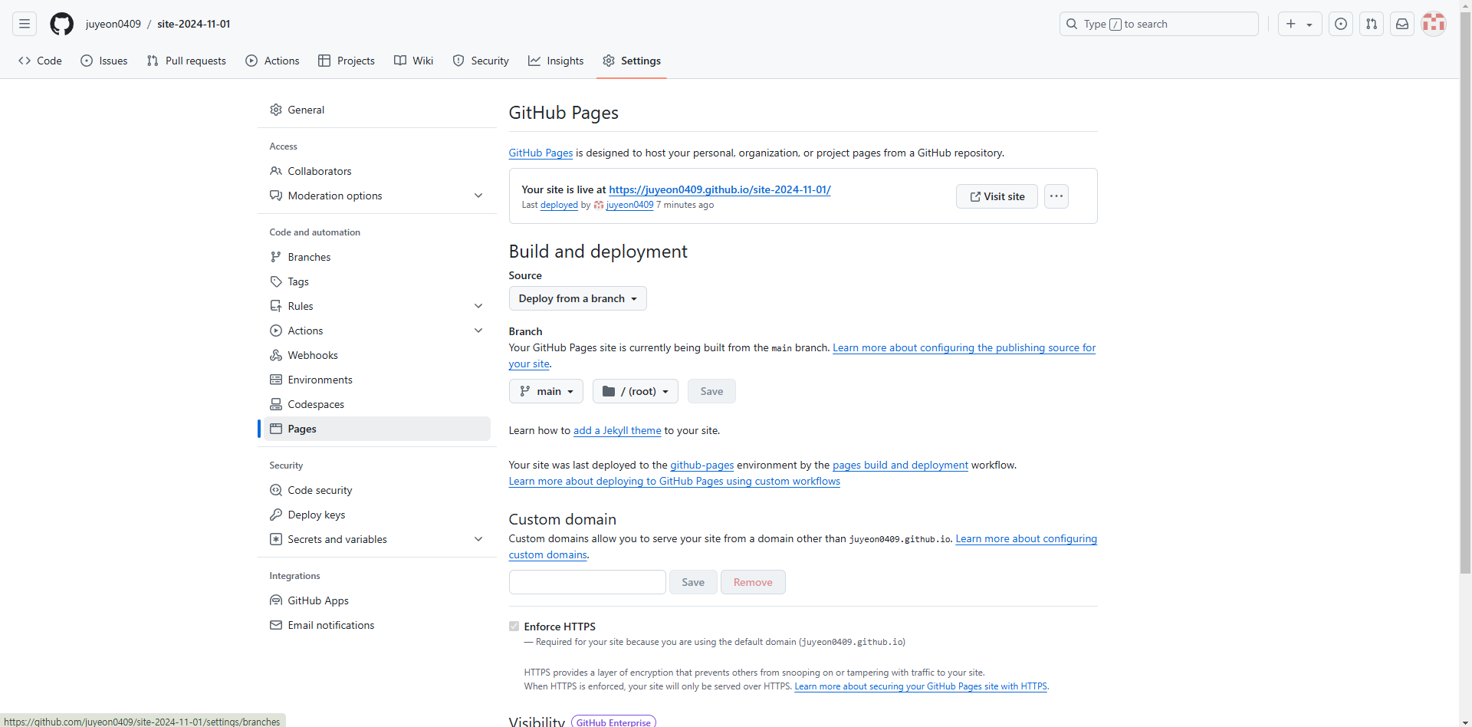Image resolution: width=1472 pixels, height=727 pixels.
Task: Click the Code security shield-search icon
Action: coord(276,490)
